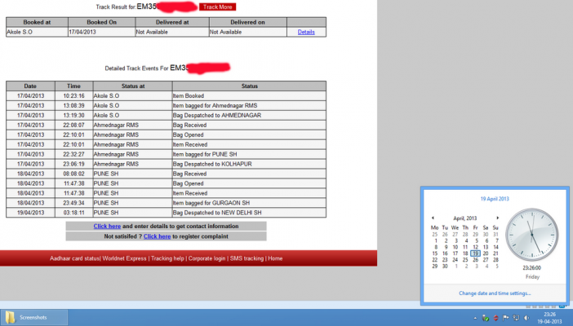The width and height of the screenshot is (573, 326).
Task: Click the red double-arrow tray icon
Action: pyautogui.click(x=496, y=318)
